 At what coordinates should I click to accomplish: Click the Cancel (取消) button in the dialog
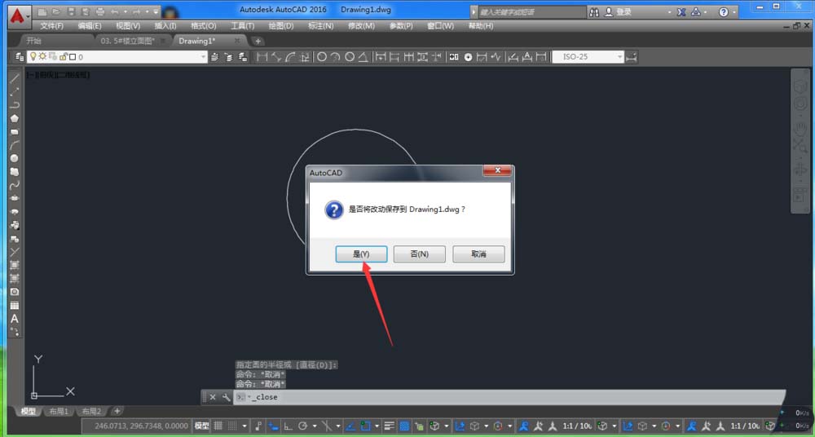478,254
